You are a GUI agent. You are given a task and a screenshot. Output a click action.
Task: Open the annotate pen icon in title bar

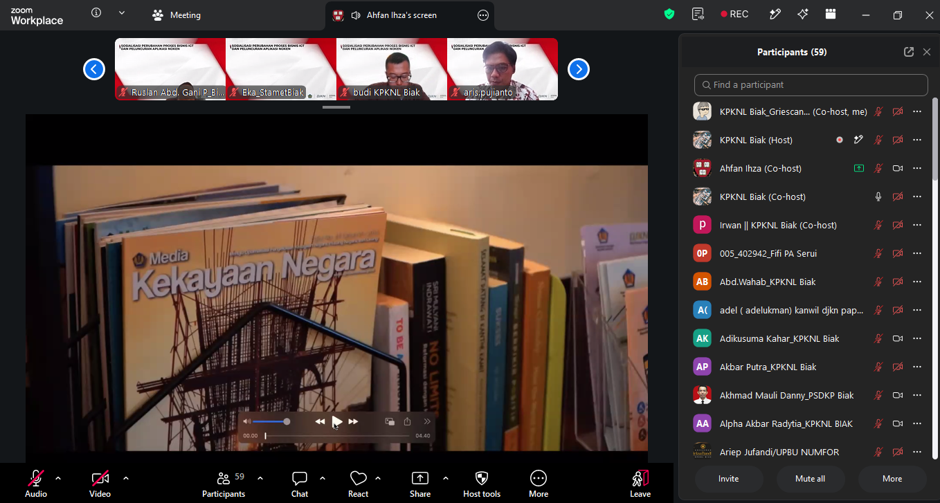click(x=775, y=14)
